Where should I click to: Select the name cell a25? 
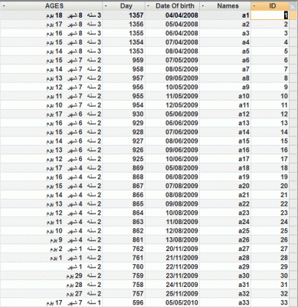coord(225,231)
